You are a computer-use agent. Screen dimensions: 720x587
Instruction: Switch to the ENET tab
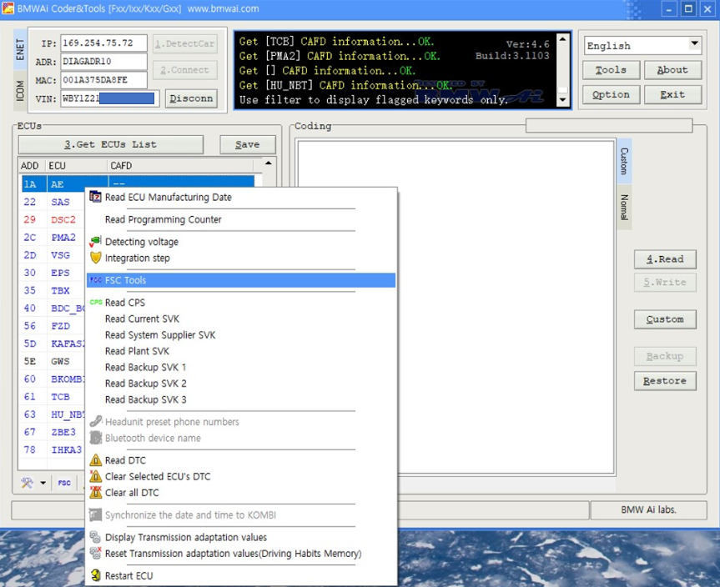click(20, 49)
